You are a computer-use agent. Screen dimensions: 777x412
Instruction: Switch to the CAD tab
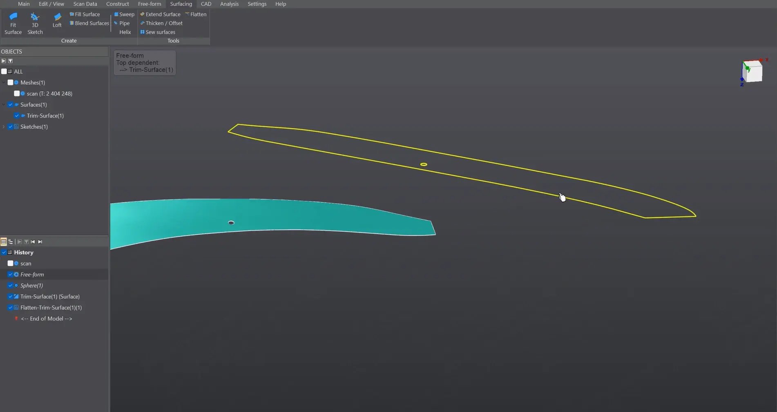pos(206,4)
